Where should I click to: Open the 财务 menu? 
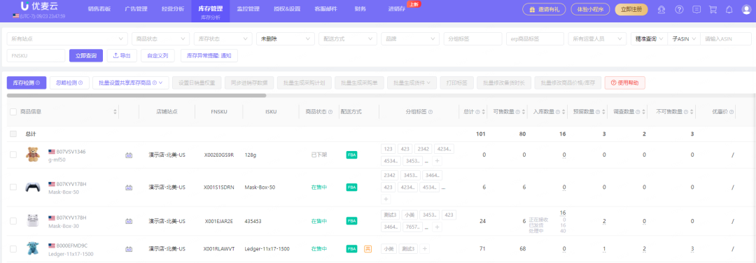360,9
